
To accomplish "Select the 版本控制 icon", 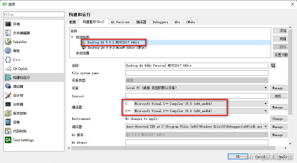I will [8, 113].
